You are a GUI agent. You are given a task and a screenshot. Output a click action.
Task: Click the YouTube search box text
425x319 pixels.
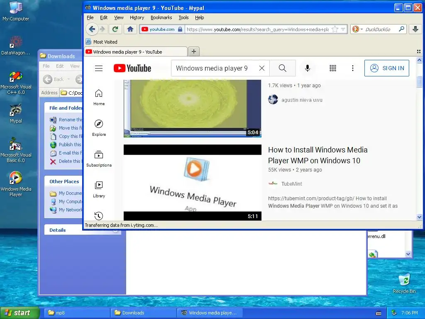212,68
